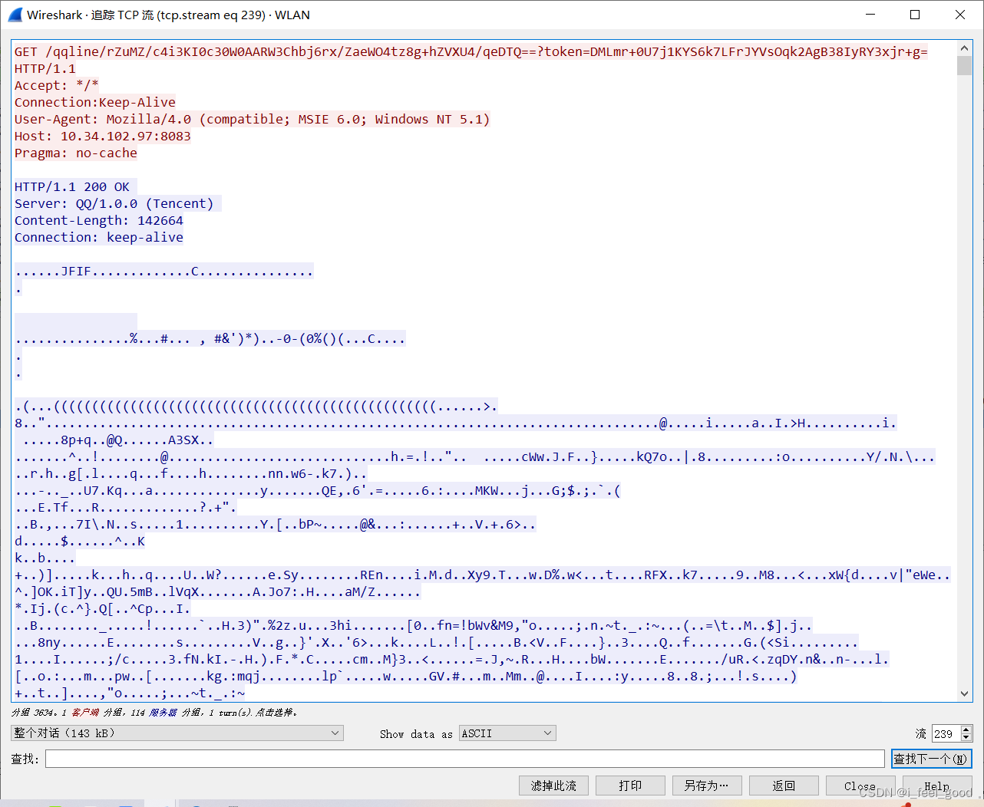Click the 'Server: QQ/1.0.0 (Tencent)' line
This screenshot has width=984, height=807.
(x=114, y=203)
